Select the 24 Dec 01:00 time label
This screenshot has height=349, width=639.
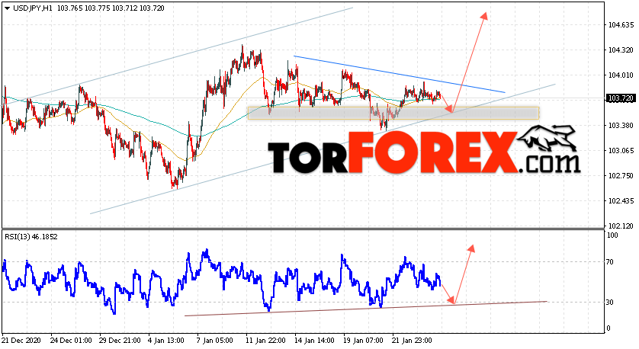(71, 341)
